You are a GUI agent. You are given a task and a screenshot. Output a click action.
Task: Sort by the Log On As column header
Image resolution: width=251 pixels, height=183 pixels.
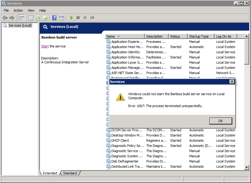226,36
